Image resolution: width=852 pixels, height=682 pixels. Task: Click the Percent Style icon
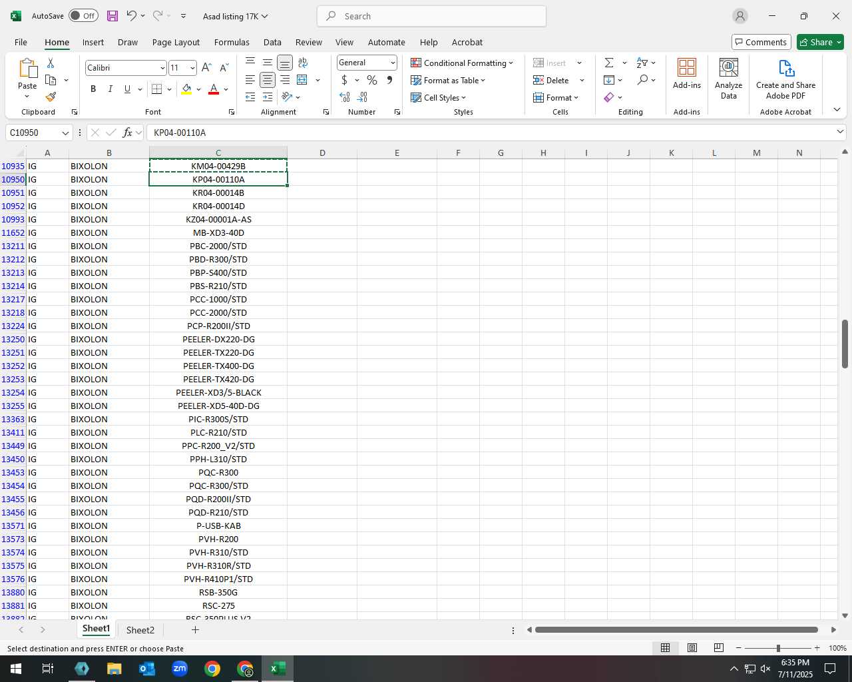coord(372,80)
